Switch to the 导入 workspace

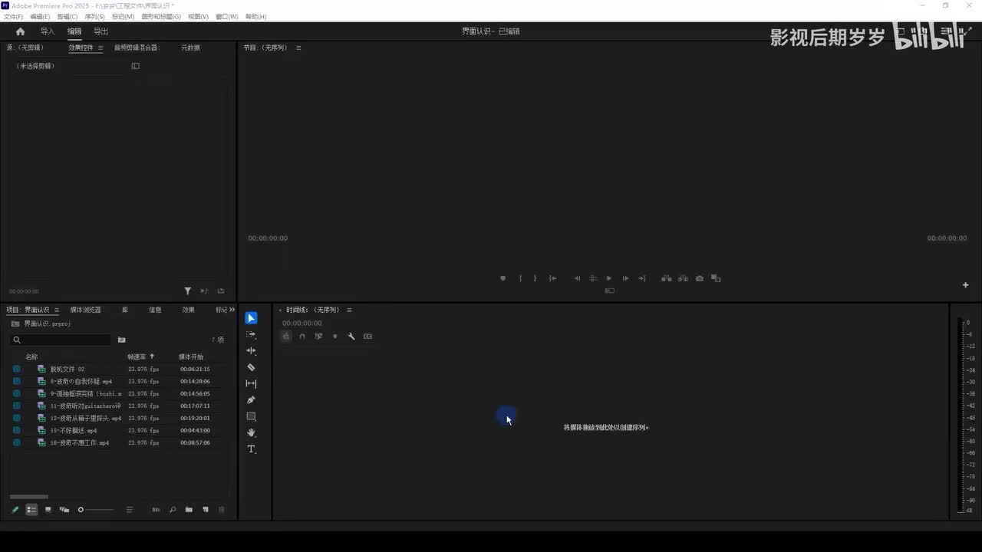[x=48, y=31]
